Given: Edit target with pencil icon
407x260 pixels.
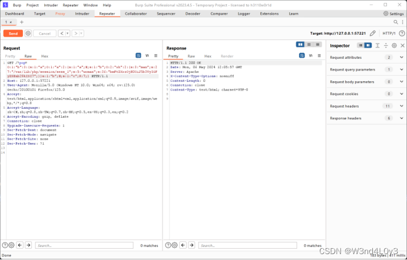Looking at the screenshot, I should point(372,33).
